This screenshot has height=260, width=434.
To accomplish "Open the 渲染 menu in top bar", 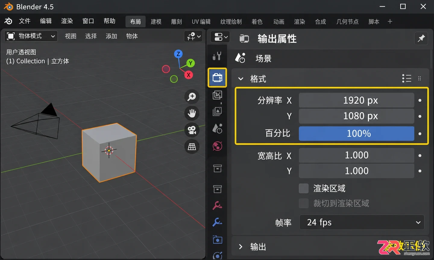I will [x=67, y=21].
